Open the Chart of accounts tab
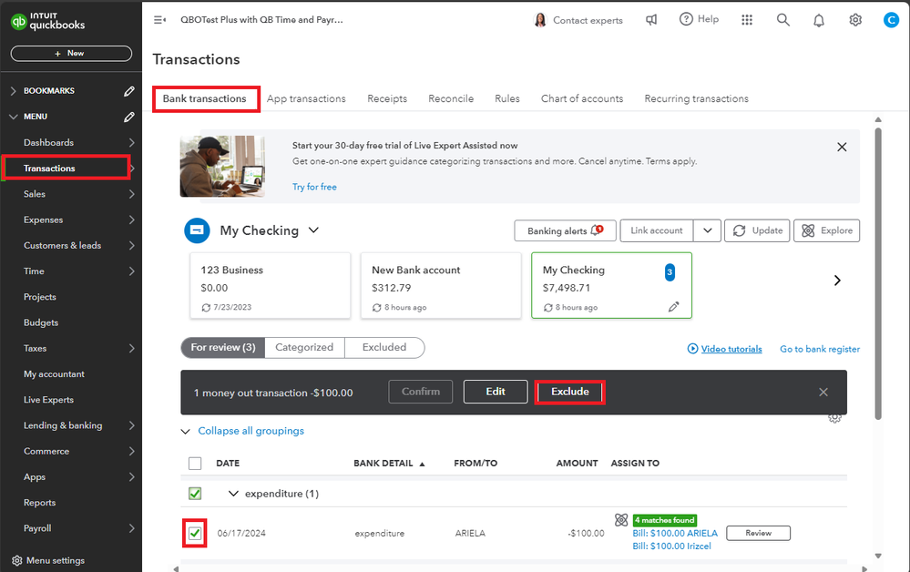The height and width of the screenshot is (572, 910). [x=581, y=98]
